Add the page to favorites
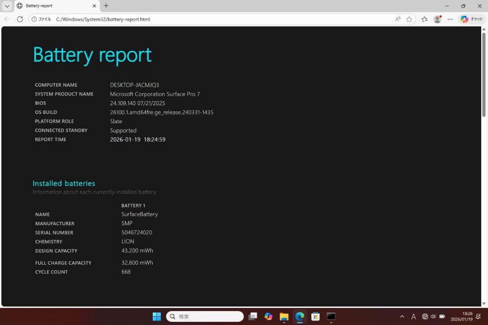 (409, 19)
